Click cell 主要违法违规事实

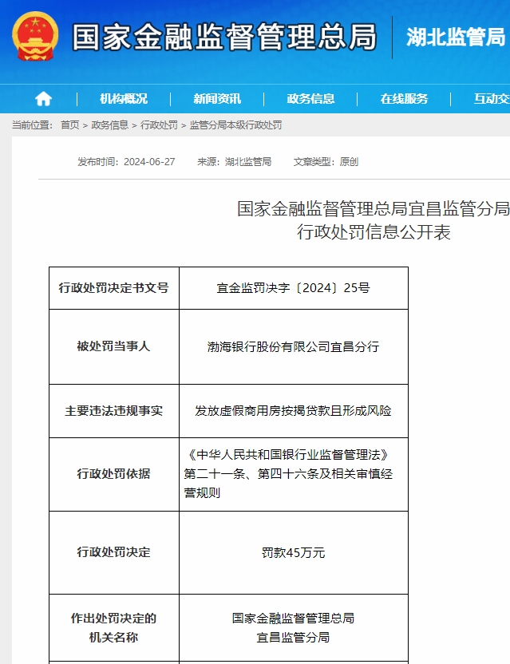click(x=114, y=411)
